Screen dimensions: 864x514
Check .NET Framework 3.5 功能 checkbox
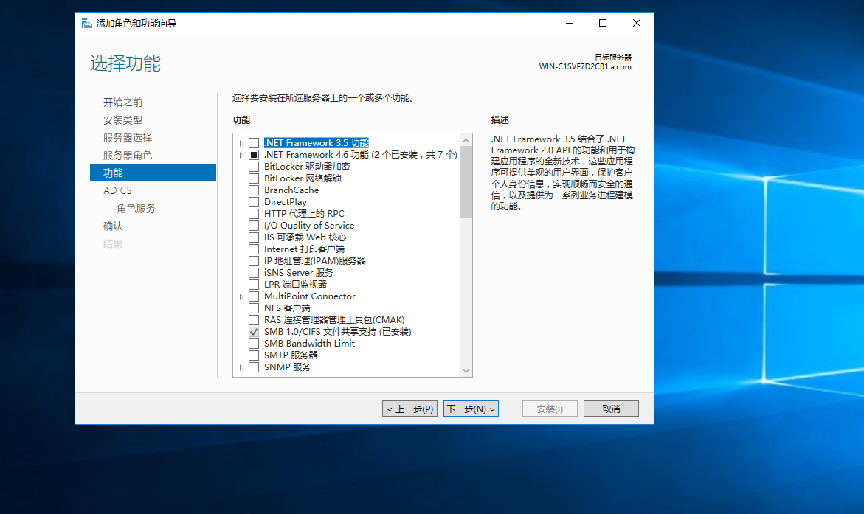coord(254,143)
